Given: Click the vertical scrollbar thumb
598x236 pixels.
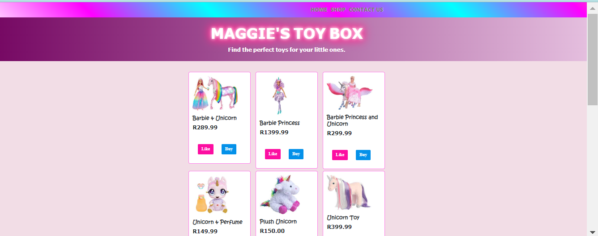Looking at the screenshot, I should (592, 59).
